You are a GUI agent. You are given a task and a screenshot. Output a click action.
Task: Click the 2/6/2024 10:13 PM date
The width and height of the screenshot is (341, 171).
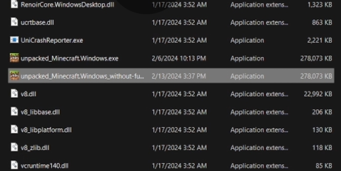179,59
